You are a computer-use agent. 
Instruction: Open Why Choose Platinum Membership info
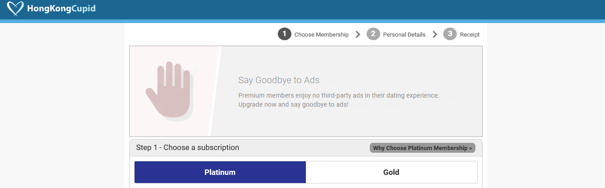point(422,148)
